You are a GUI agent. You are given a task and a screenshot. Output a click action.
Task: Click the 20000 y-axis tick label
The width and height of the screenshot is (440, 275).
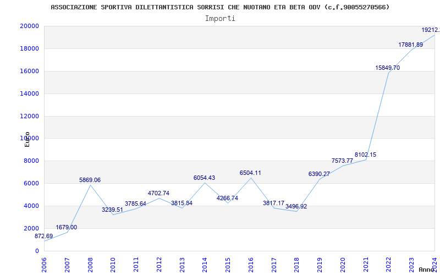coord(29,26)
